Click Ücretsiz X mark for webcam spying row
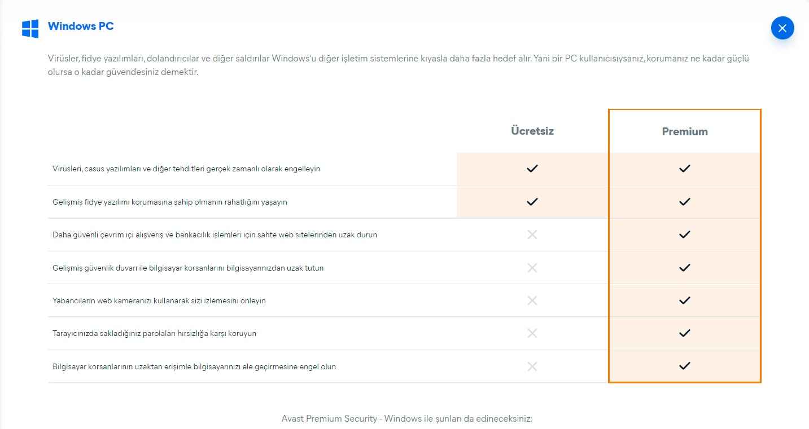 tap(532, 300)
